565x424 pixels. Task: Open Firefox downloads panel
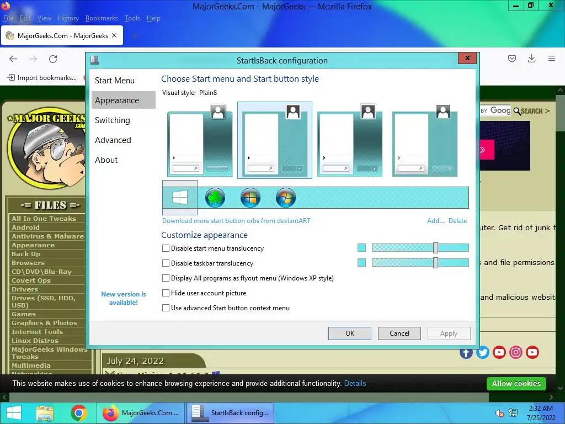[531, 59]
